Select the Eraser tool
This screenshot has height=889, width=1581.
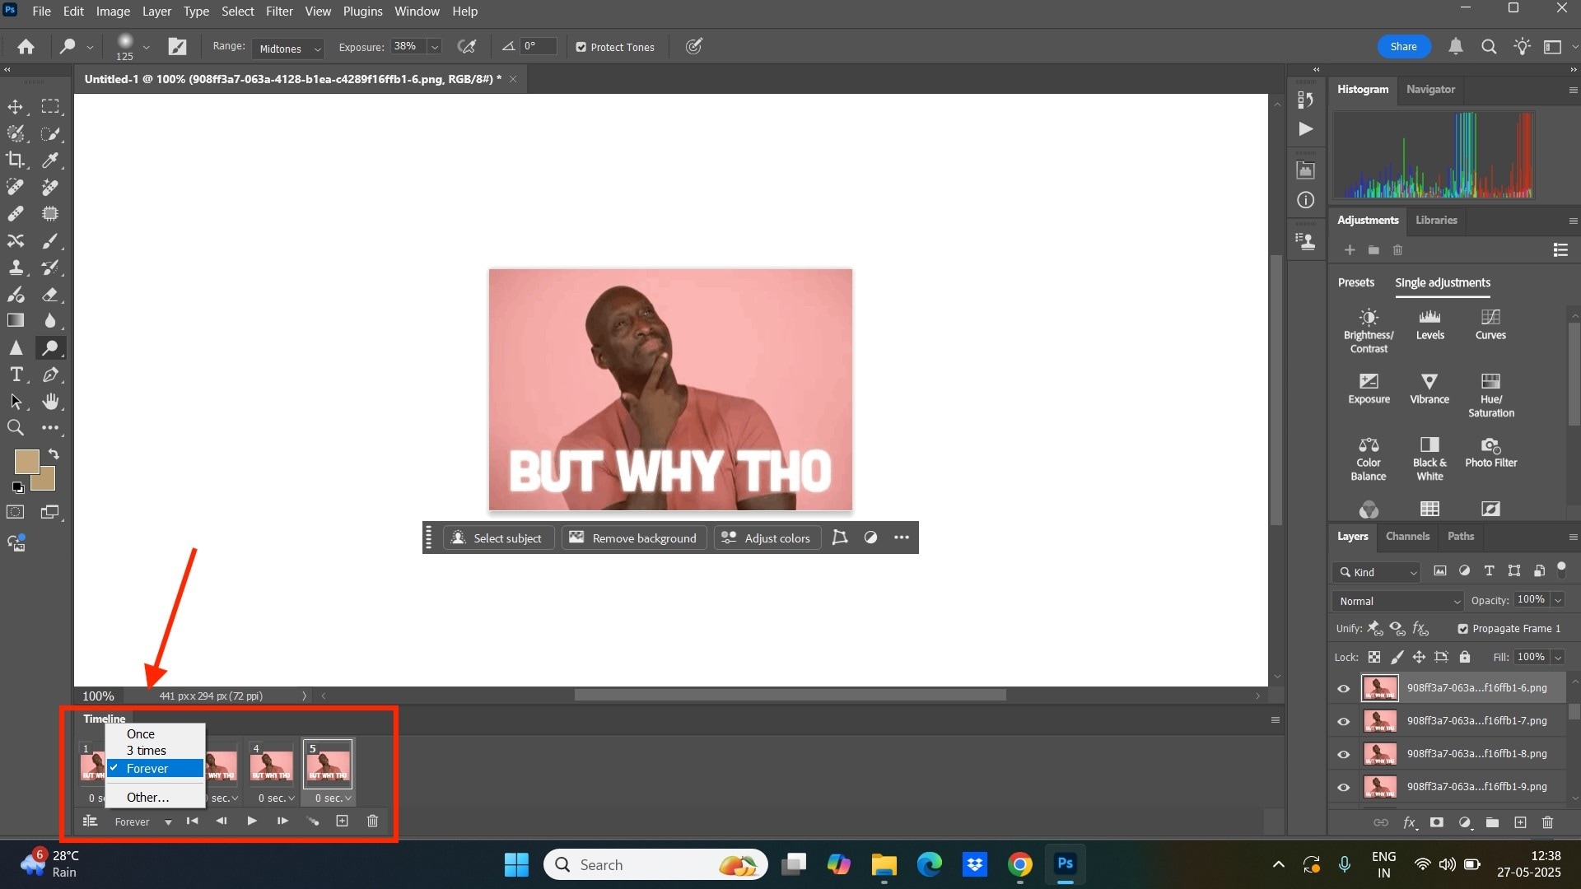pos(50,294)
